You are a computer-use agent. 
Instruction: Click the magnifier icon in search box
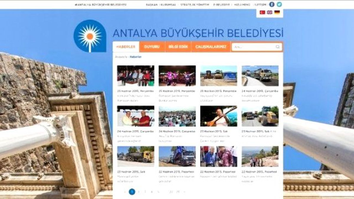pos(278,47)
